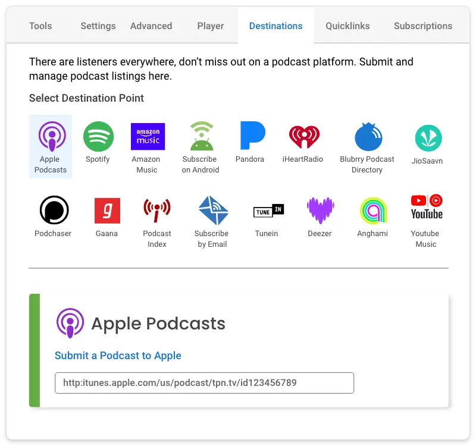Click the Apple Podcasts card heading text
Screen dimensions: 476x446
tap(158, 323)
